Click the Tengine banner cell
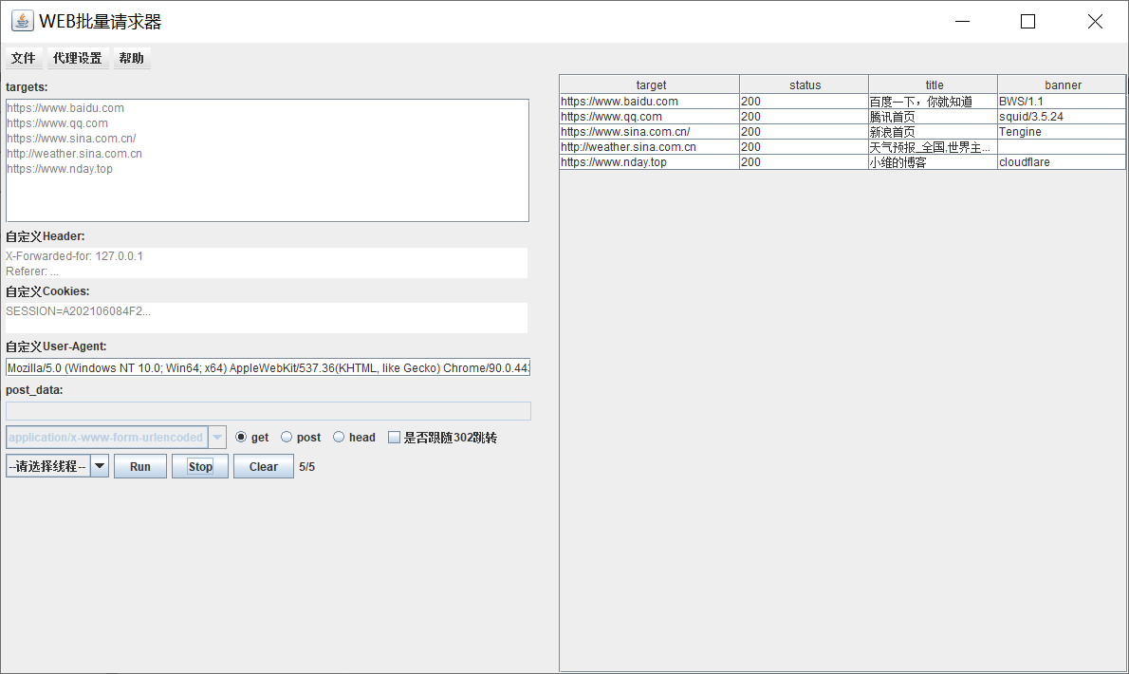1129x674 pixels. coord(1062,132)
